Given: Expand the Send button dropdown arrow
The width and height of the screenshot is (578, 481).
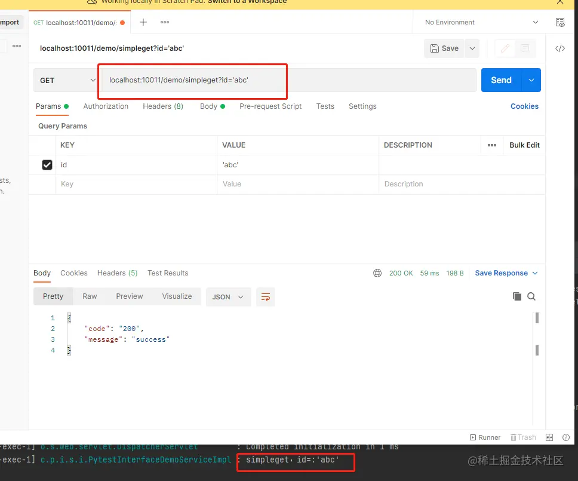Looking at the screenshot, I should [531, 80].
